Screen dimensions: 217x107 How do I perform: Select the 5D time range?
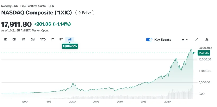[14, 39]
